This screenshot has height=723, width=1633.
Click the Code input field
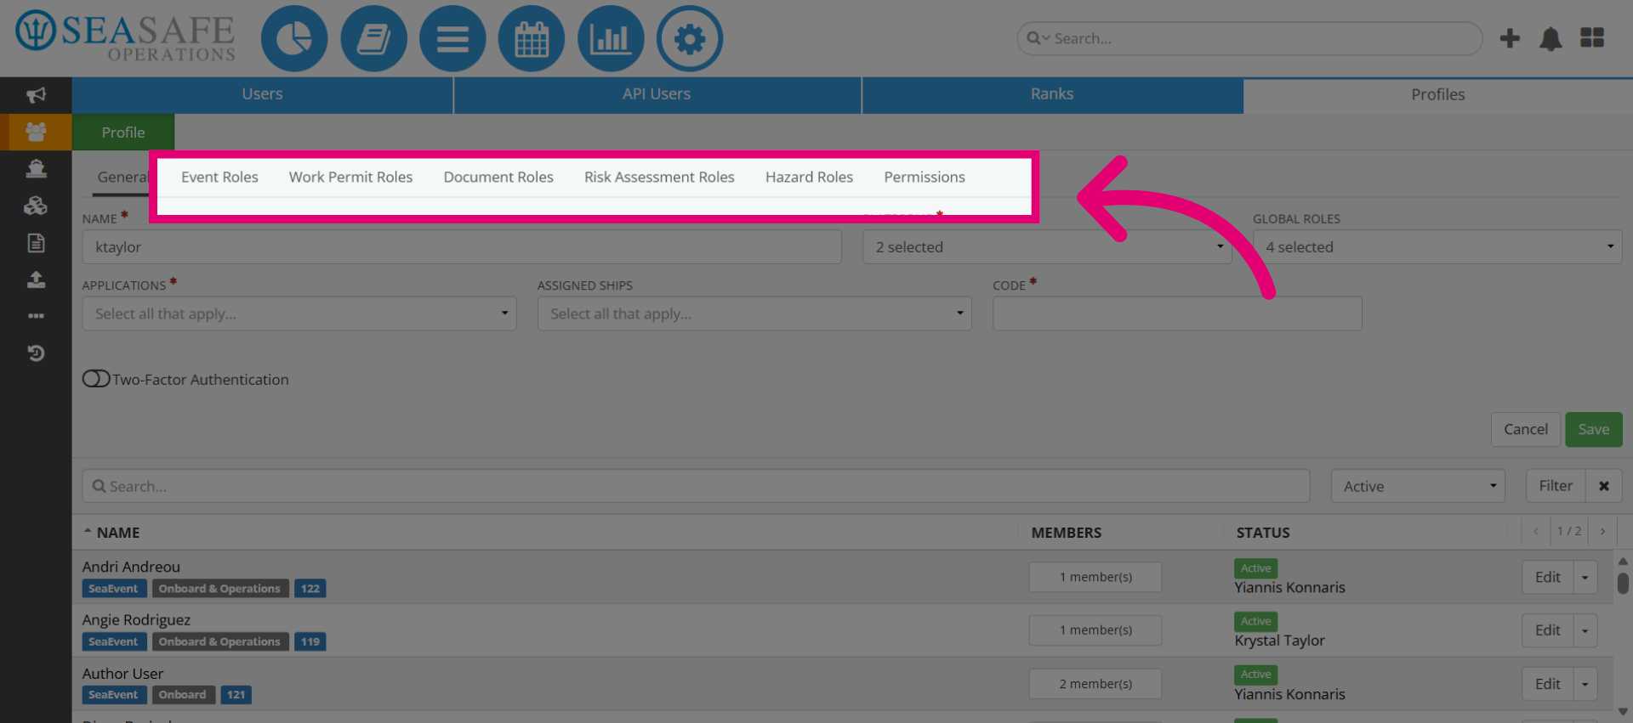(x=1177, y=313)
